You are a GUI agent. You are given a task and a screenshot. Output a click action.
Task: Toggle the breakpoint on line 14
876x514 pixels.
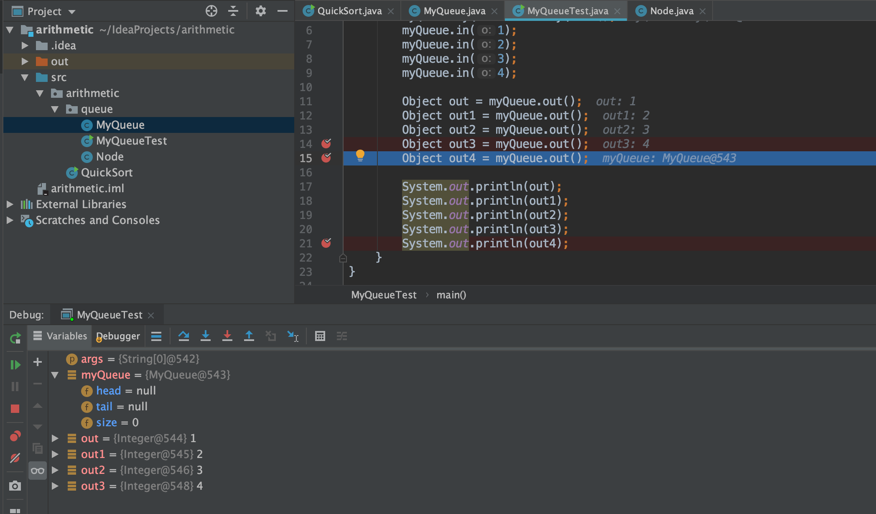click(326, 144)
